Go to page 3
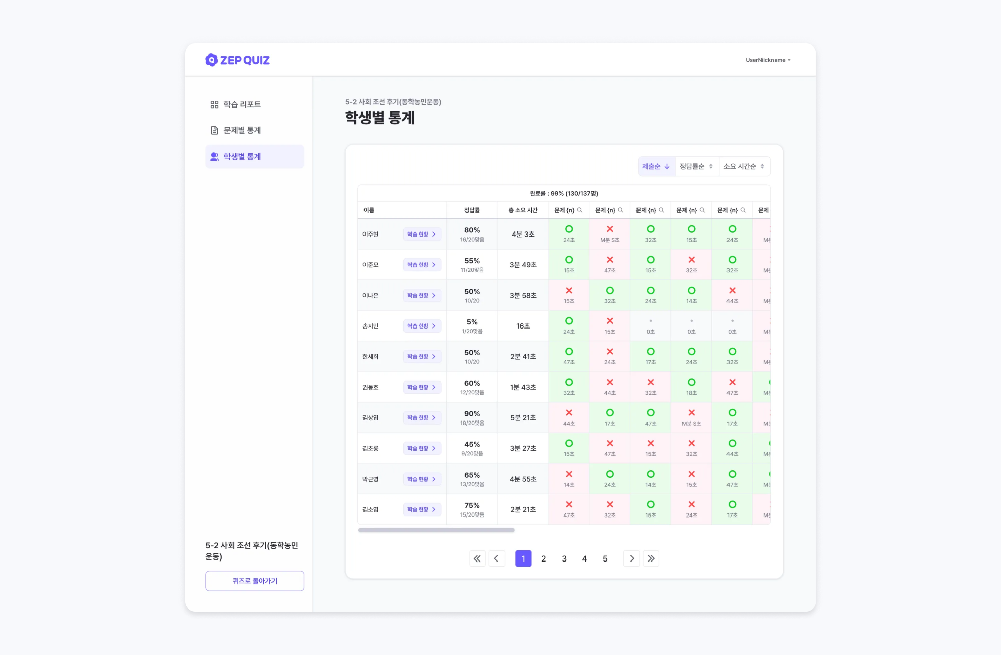The height and width of the screenshot is (655, 1001). [564, 558]
